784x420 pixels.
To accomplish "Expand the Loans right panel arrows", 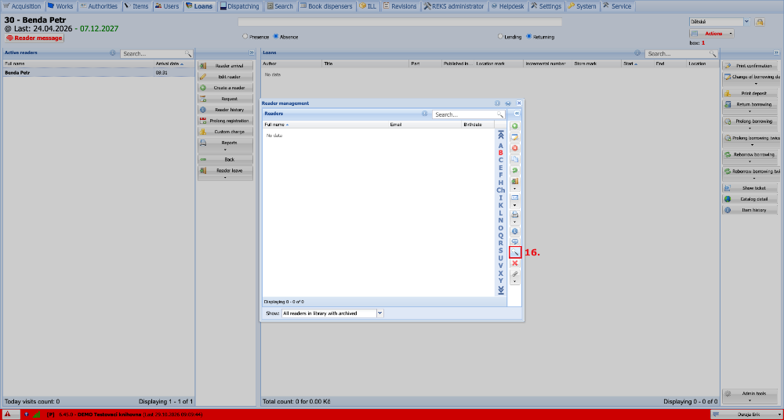I will coord(776,52).
